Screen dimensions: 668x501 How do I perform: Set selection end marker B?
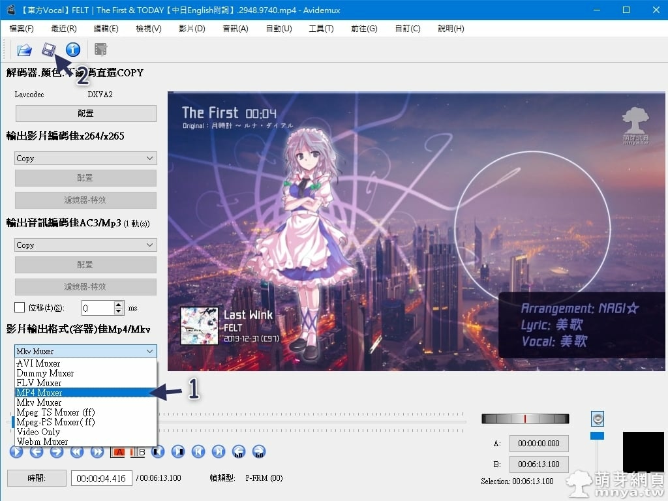138,452
